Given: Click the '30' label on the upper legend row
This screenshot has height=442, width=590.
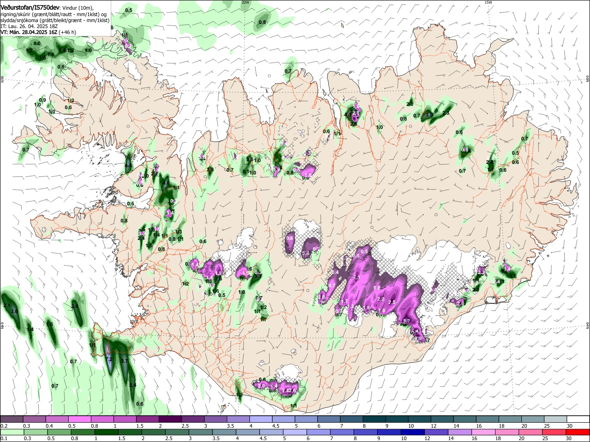Looking at the screenshot, I should (x=570, y=426).
